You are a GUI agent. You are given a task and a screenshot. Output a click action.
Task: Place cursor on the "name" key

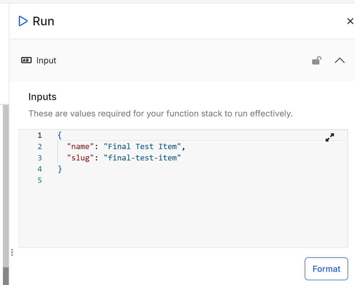click(80, 147)
